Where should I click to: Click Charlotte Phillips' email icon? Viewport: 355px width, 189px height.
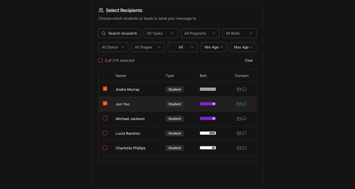point(239,148)
